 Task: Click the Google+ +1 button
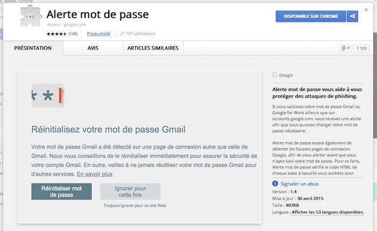pos(346,48)
